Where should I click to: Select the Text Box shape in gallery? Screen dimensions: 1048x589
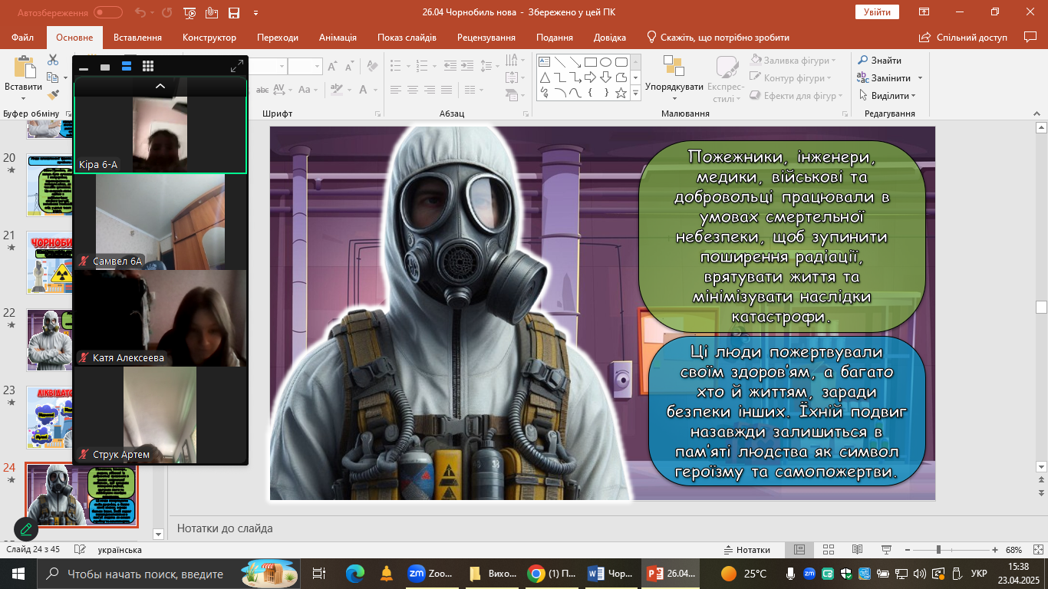click(x=544, y=62)
